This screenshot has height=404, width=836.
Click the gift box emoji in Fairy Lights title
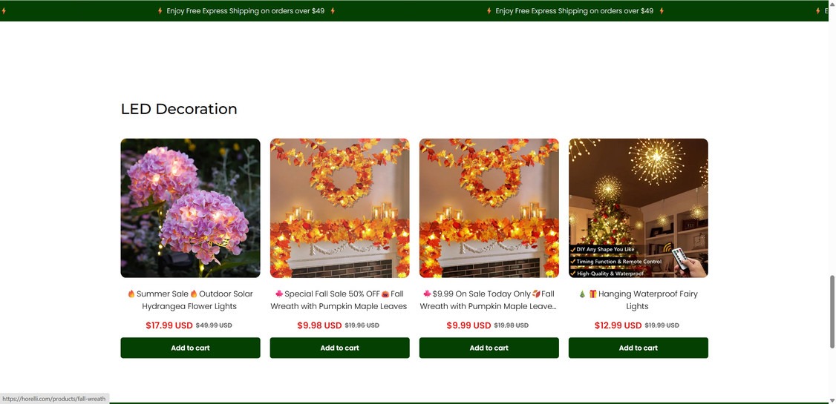593,294
